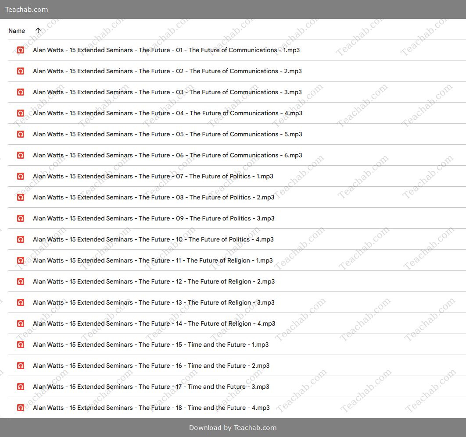This screenshot has width=466, height=437.
Task: Select file name '13 - The Future of Religion - 3.mp3'
Action: click(154, 302)
